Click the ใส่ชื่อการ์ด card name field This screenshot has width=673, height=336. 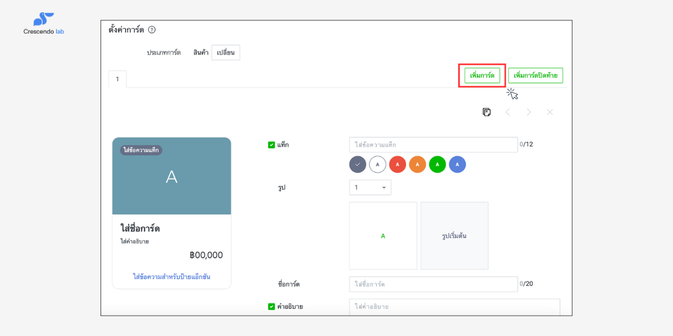(433, 284)
